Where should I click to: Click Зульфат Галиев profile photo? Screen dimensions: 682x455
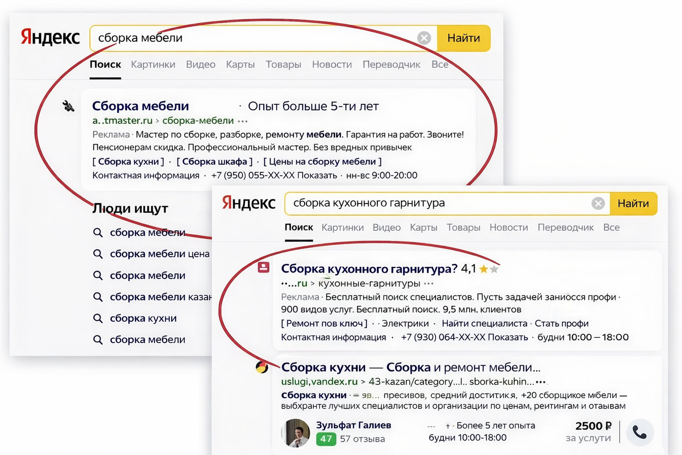pos(296,432)
